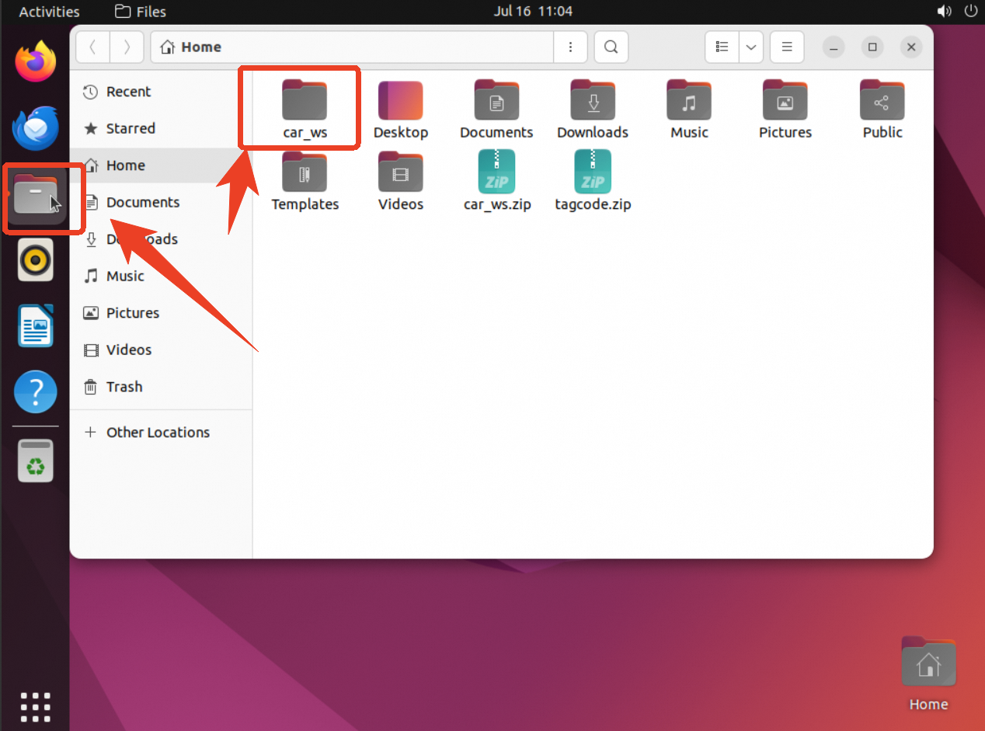The image size is (985, 731).
Task: Minimize the Files window
Action: [x=834, y=47]
